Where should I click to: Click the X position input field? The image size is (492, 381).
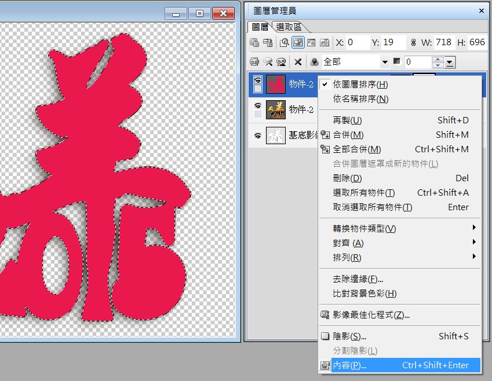(x=358, y=42)
